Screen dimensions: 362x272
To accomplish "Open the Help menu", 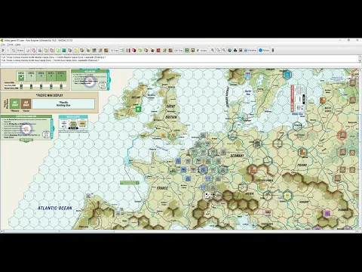I will (x=17, y=45).
